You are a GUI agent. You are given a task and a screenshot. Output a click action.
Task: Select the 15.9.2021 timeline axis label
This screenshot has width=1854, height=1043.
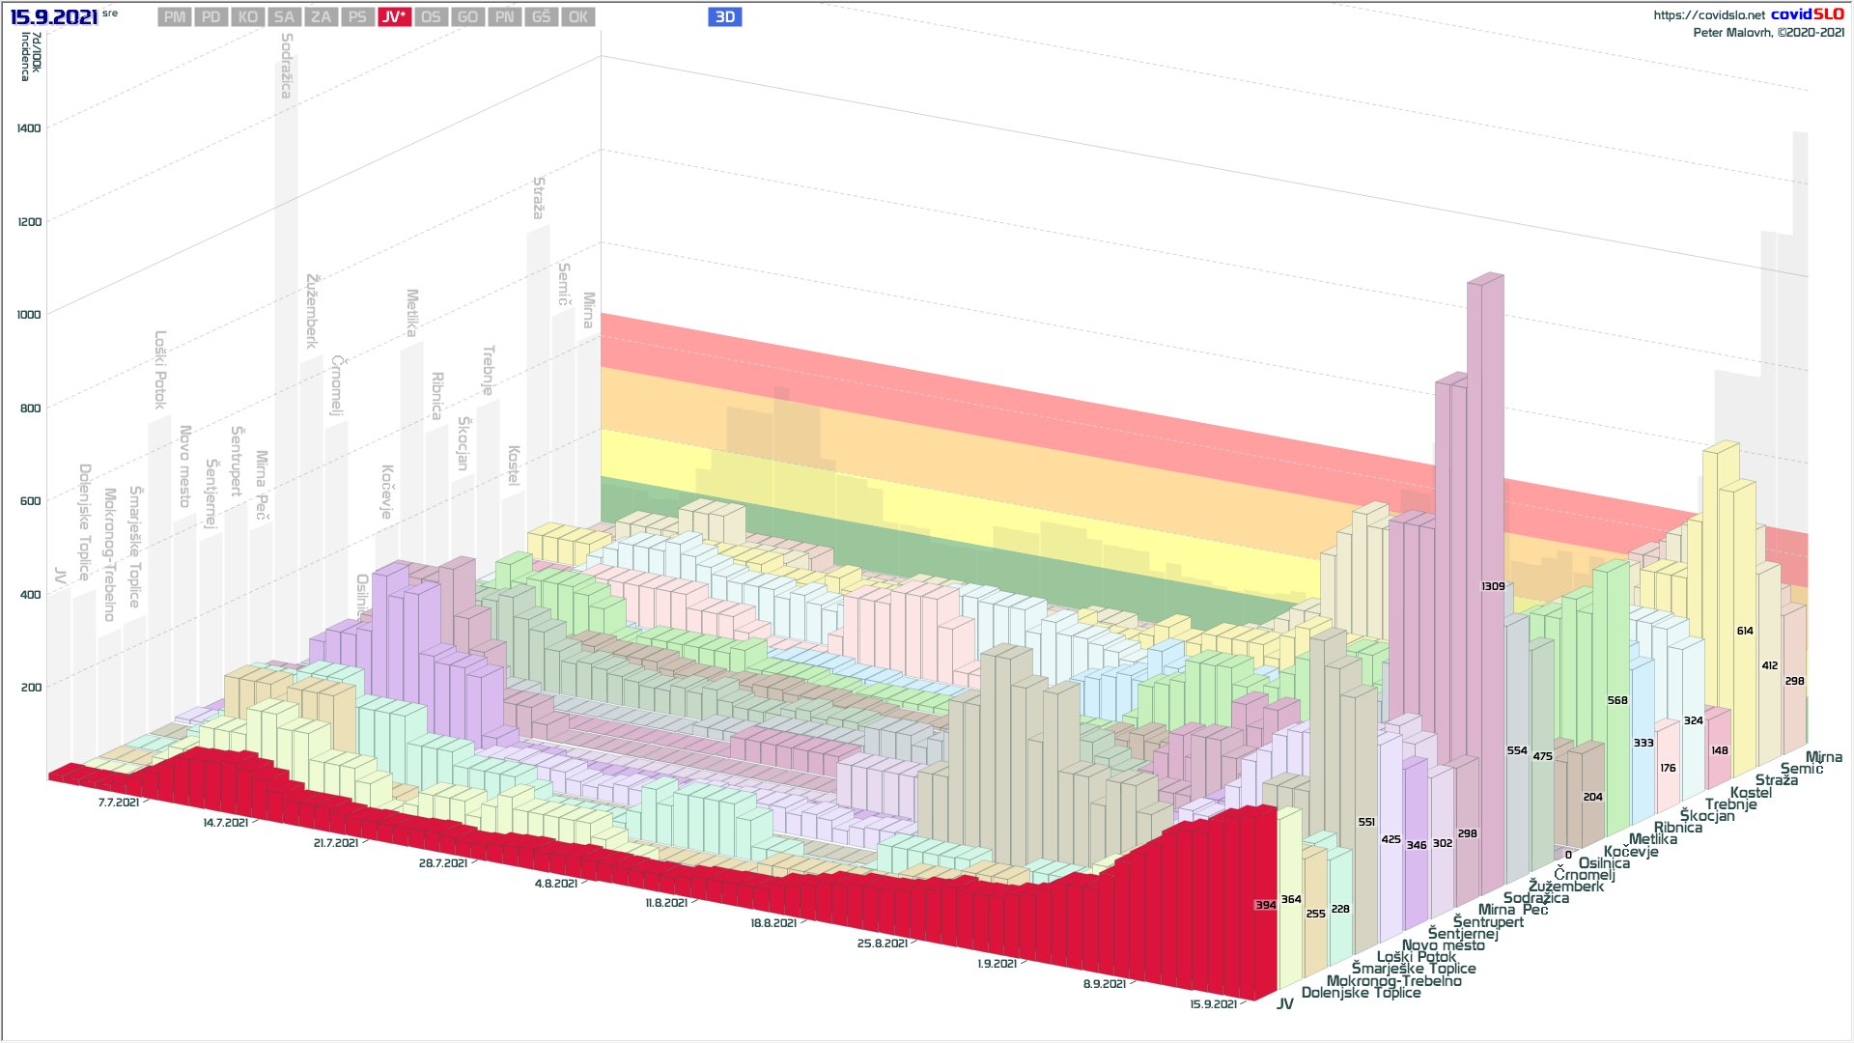[x=1213, y=1004]
